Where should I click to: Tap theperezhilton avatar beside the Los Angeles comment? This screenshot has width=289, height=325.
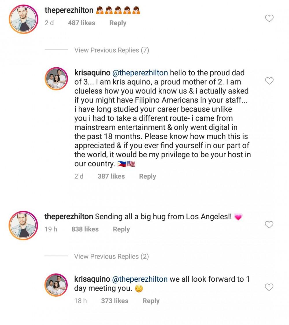coord(24,225)
